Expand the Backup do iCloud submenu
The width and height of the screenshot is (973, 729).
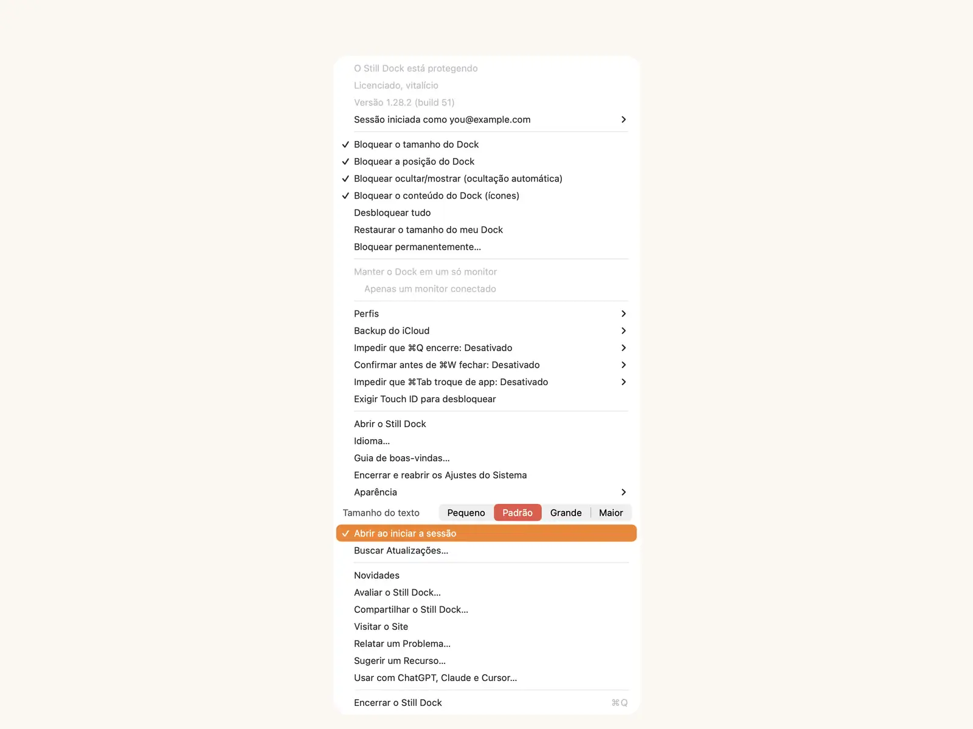[486, 330]
